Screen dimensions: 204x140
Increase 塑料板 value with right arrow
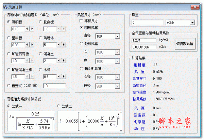(32, 45)
